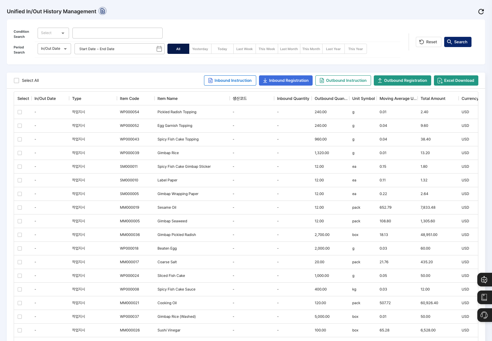The image size is (492, 341).
Task: Click the Gimbap Wrapping Paper cell
Action: point(178,194)
